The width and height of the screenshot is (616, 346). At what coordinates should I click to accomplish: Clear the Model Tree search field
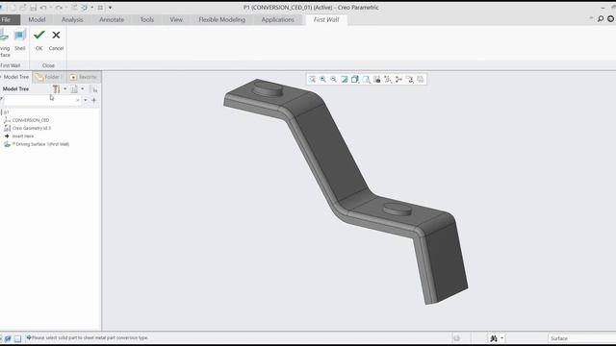pyautogui.click(x=78, y=100)
